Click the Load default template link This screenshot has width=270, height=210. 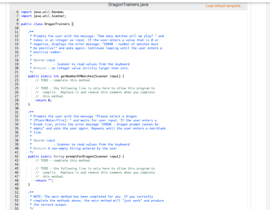pyautogui.click(x=224, y=6)
